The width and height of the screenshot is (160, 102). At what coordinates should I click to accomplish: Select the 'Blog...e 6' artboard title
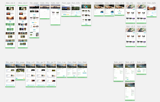click(30, 62)
